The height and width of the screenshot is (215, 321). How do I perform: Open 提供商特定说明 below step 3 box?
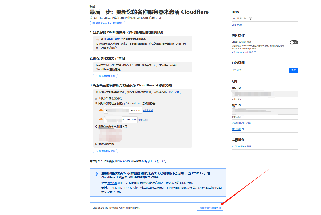[x=105, y=151]
